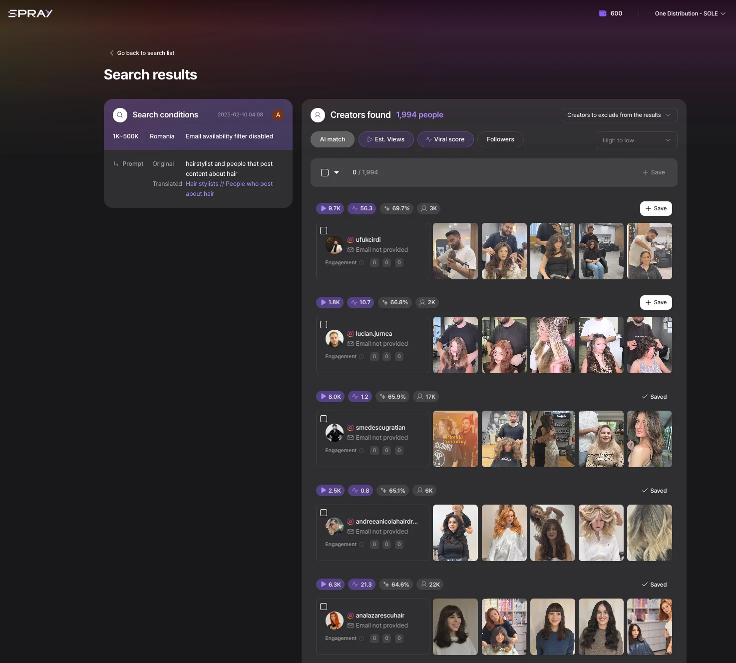
Task: Open the ufukcirdi username link
Action: pyautogui.click(x=368, y=240)
